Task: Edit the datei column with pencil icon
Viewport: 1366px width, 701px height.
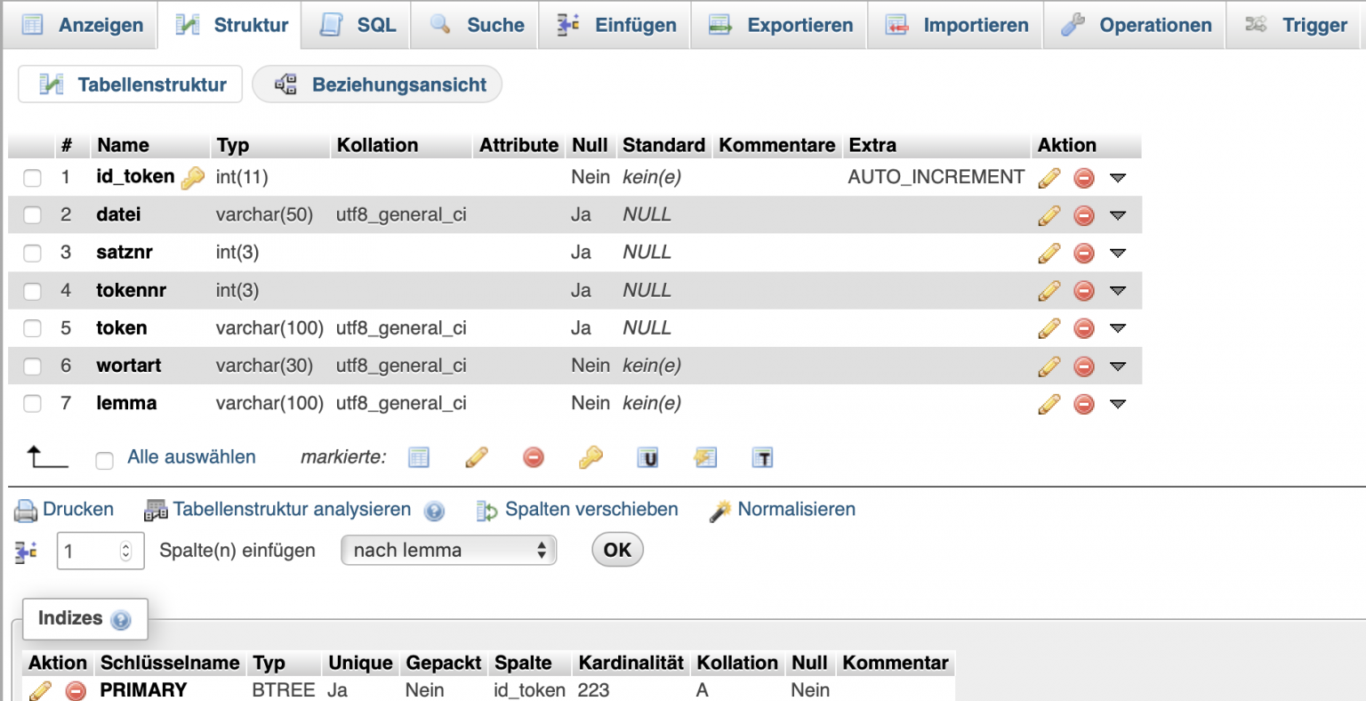Action: click(1049, 214)
